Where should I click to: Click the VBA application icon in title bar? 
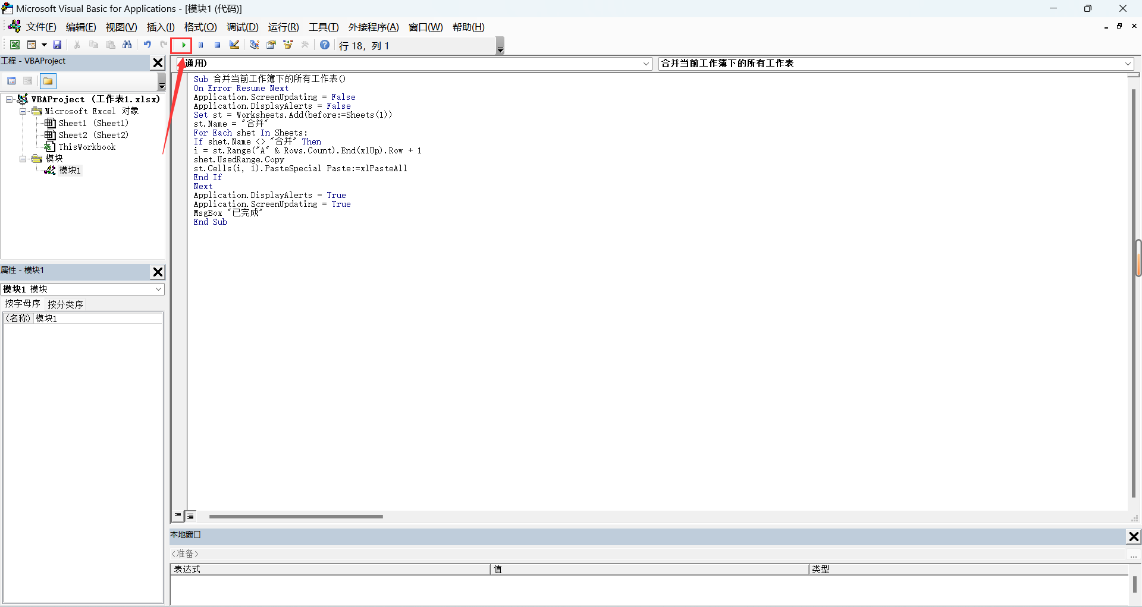coord(7,8)
